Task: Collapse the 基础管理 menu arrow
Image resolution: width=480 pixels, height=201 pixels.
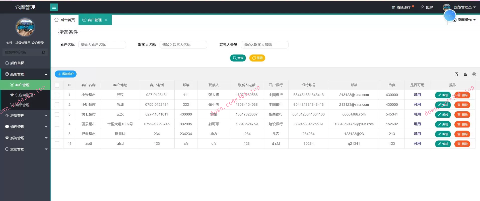Action: click(x=46, y=74)
